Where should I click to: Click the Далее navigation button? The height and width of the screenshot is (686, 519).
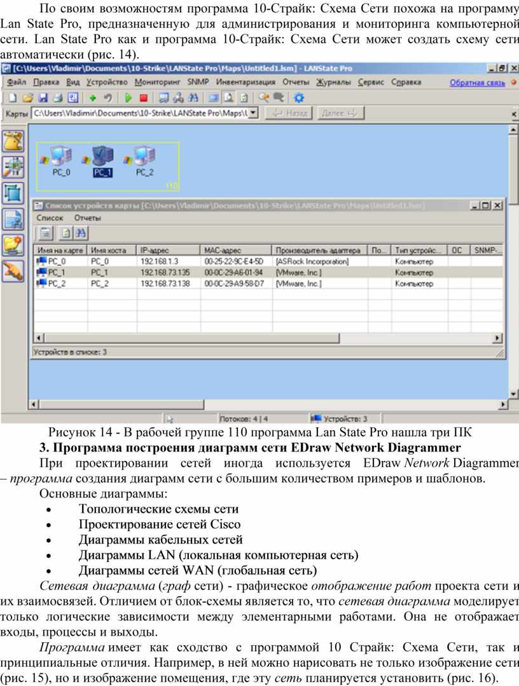point(340,113)
